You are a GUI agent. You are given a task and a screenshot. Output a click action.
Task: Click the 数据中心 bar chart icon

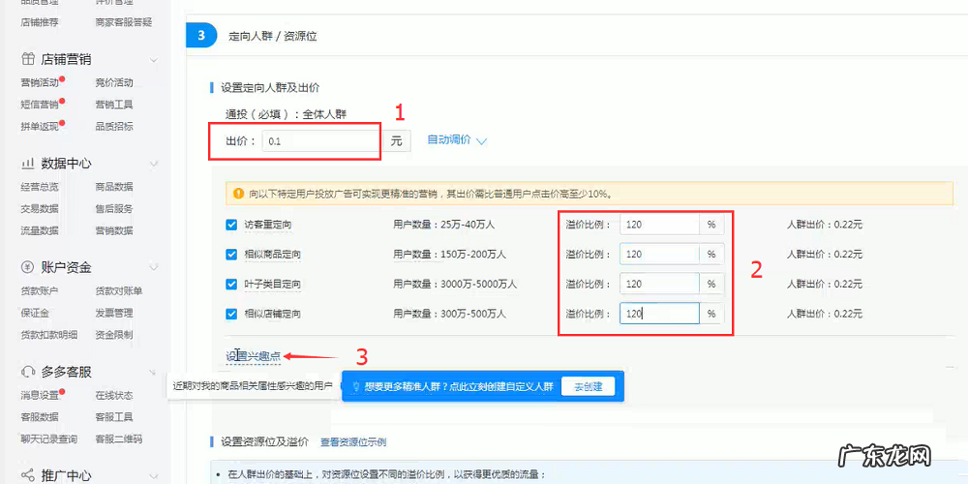(28, 164)
